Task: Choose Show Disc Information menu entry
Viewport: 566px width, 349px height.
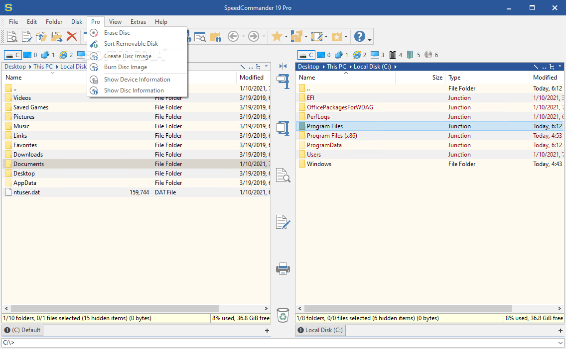Action: pyautogui.click(x=137, y=90)
